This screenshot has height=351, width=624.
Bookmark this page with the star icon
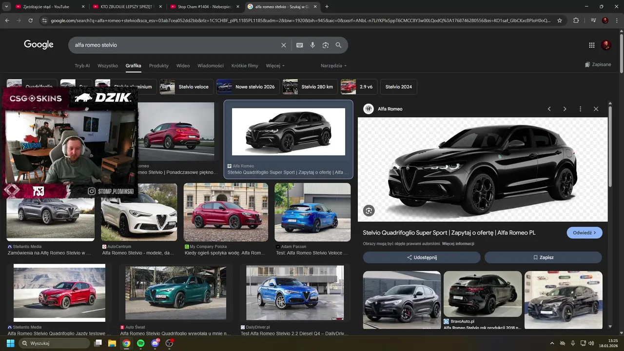tap(560, 20)
